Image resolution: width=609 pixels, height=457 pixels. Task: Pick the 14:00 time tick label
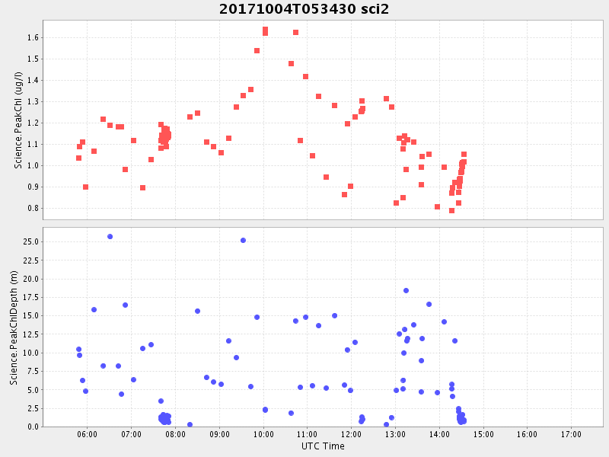[439, 434]
